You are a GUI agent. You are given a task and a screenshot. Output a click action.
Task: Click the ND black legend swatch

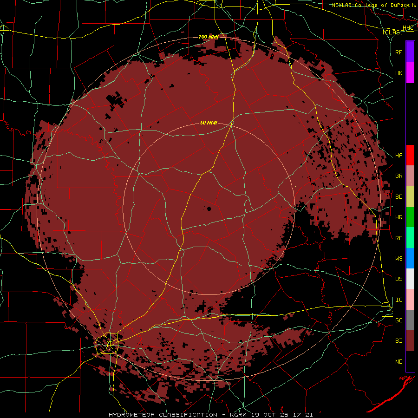tap(410, 361)
